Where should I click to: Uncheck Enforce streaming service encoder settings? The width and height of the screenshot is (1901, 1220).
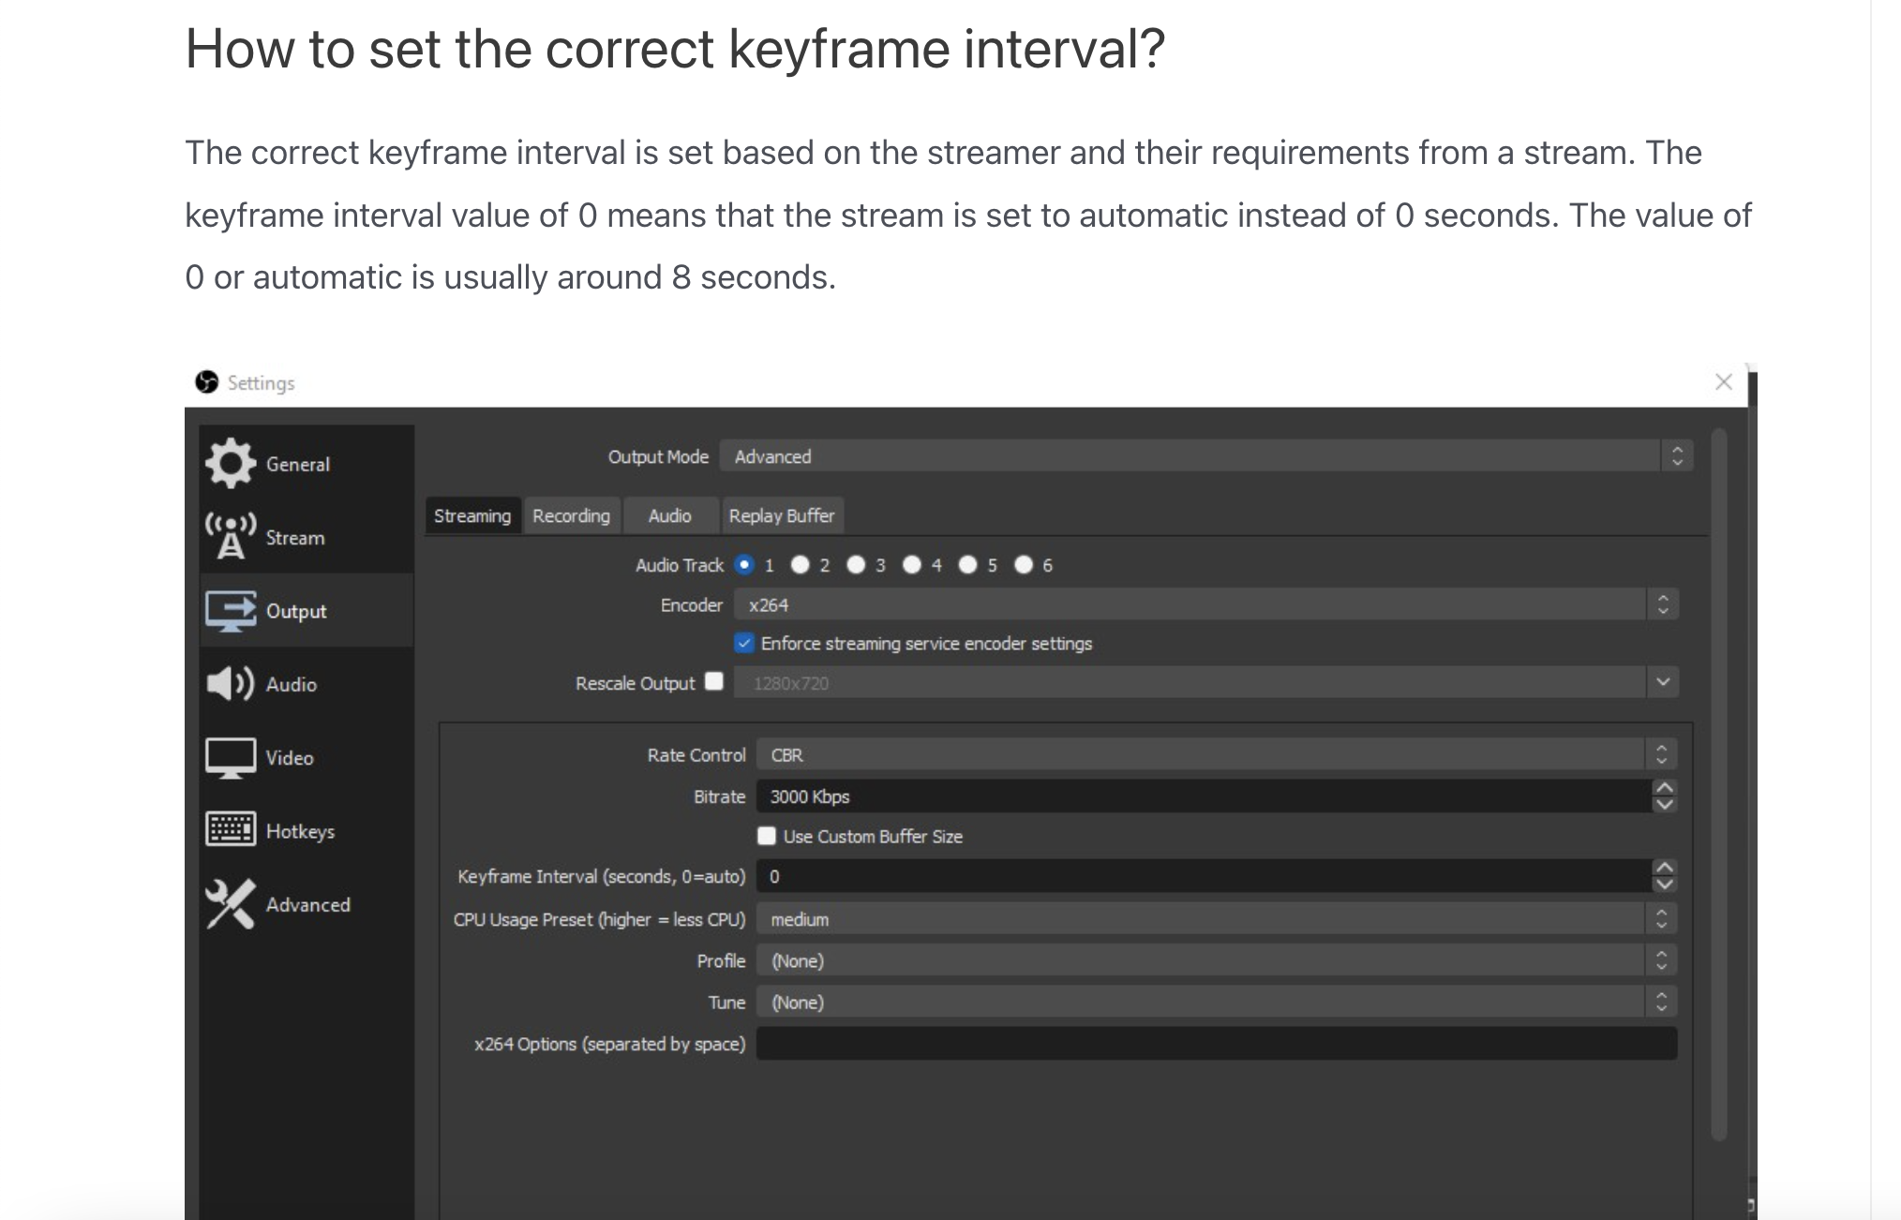coord(744,644)
